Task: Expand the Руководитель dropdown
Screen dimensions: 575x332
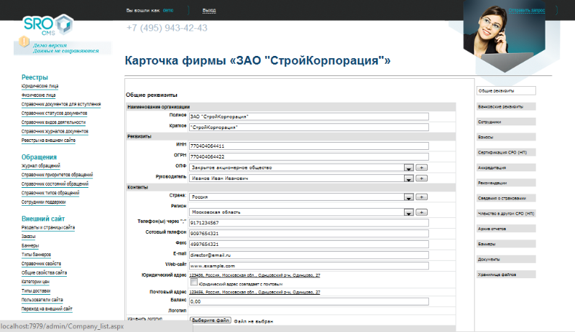Action: tap(408, 177)
